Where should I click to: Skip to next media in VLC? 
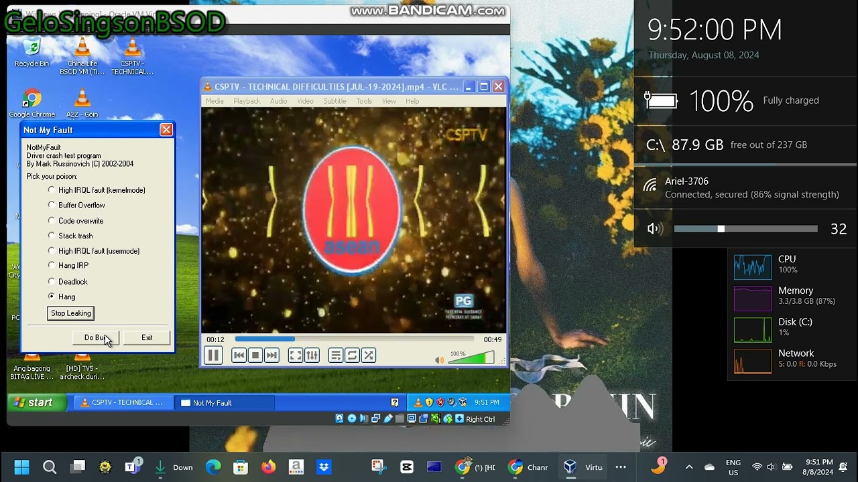pos(271,355)
